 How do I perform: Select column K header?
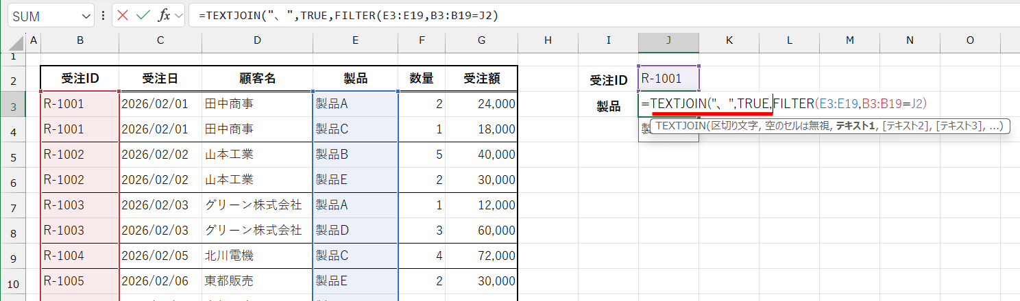[729, 40]
